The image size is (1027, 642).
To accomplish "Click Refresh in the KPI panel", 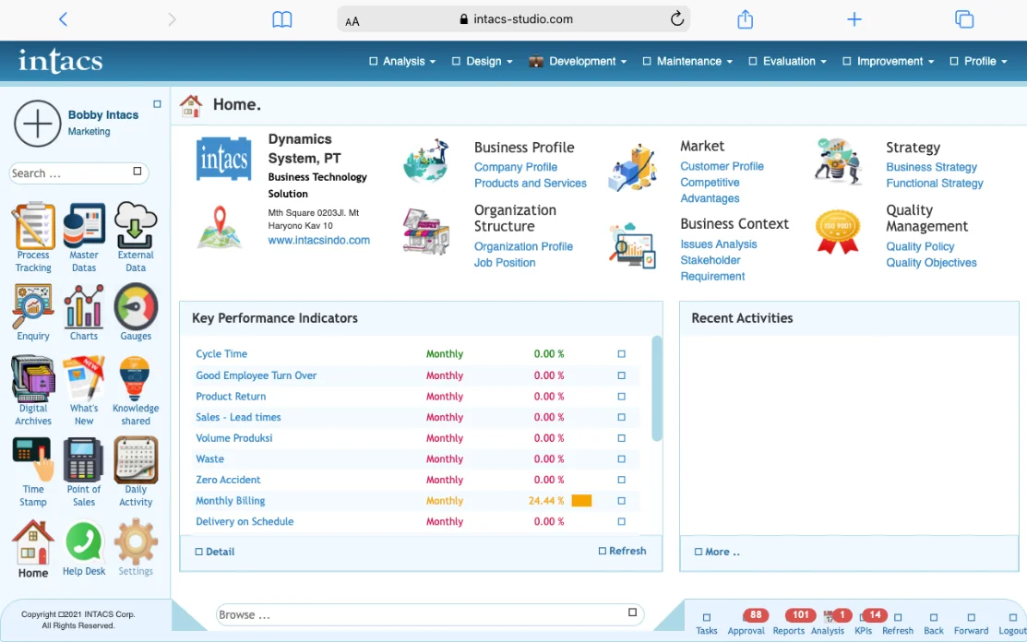I will click(x=622, y=551).
